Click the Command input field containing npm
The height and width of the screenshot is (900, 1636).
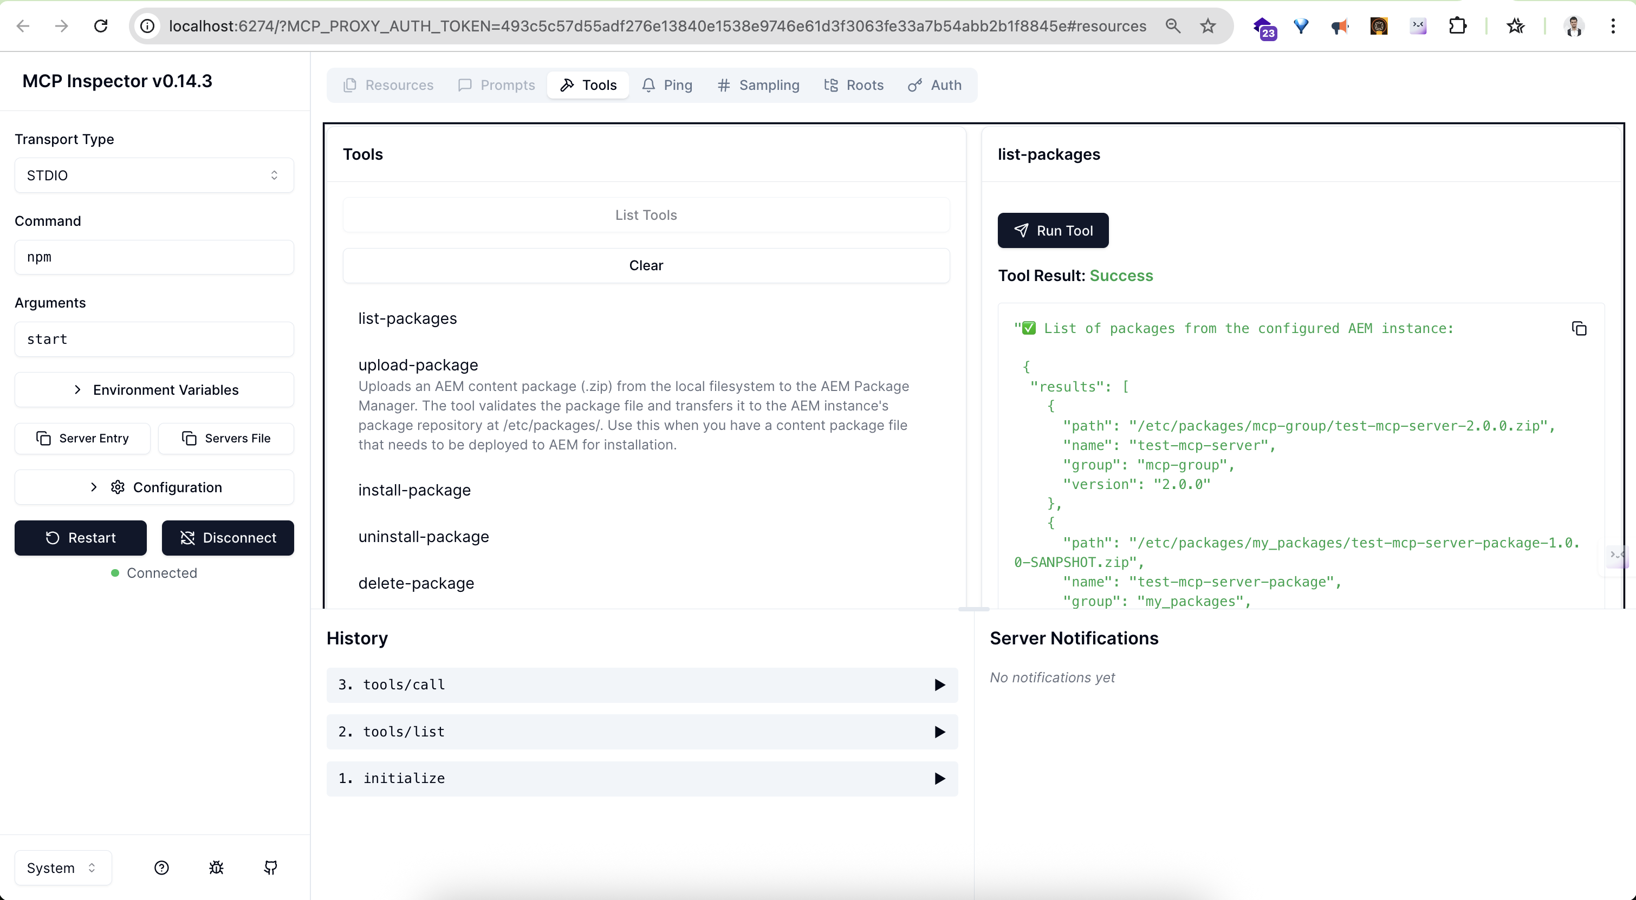point(153,257)
